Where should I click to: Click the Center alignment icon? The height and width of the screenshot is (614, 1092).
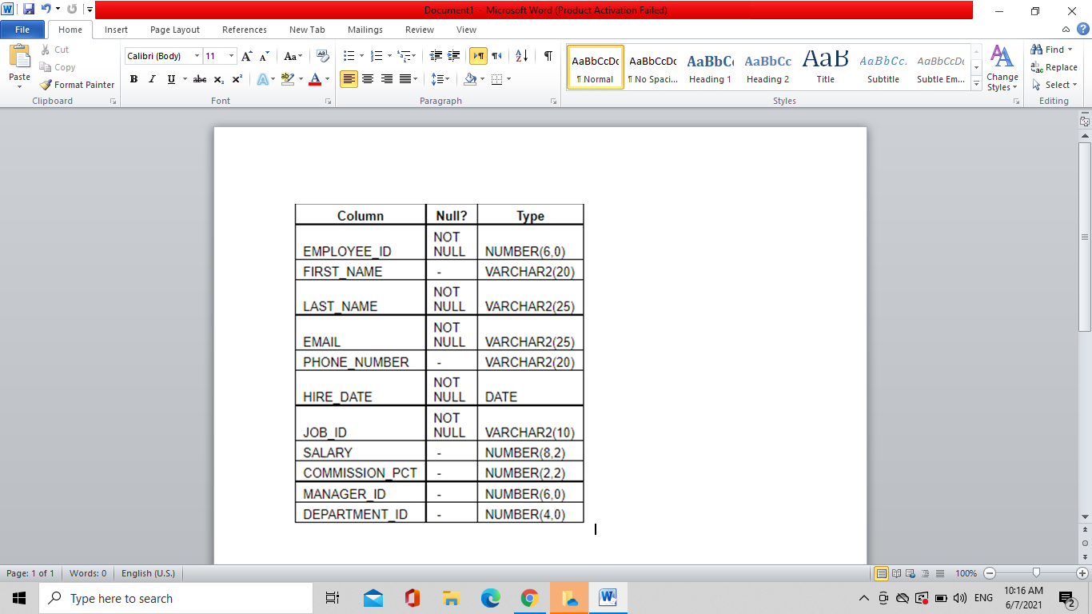[368, 79]
